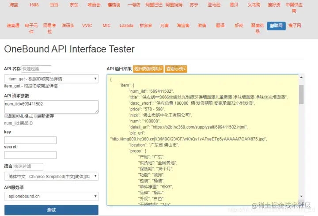Image resolution: width=318 pixels, height=216 pixels.
Task: Switch to the 搜好货 tab
Action: click(x=274, y=5)
